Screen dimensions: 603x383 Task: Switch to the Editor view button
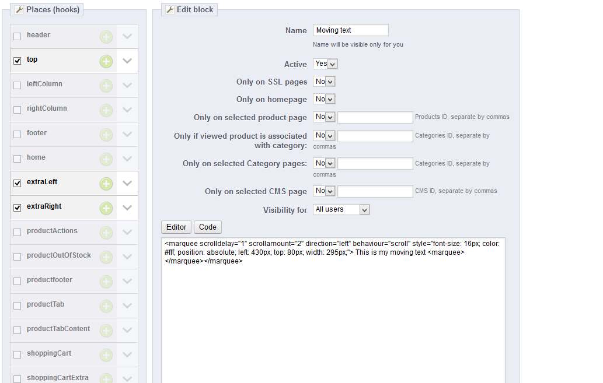(176, 227)
